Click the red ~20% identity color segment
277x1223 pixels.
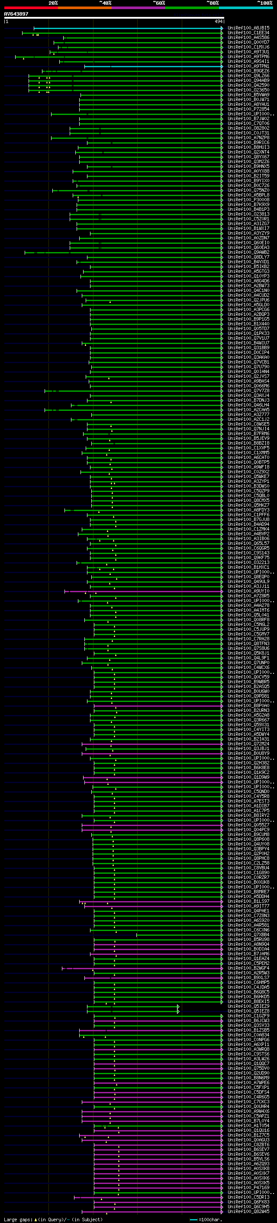[31, 8]
